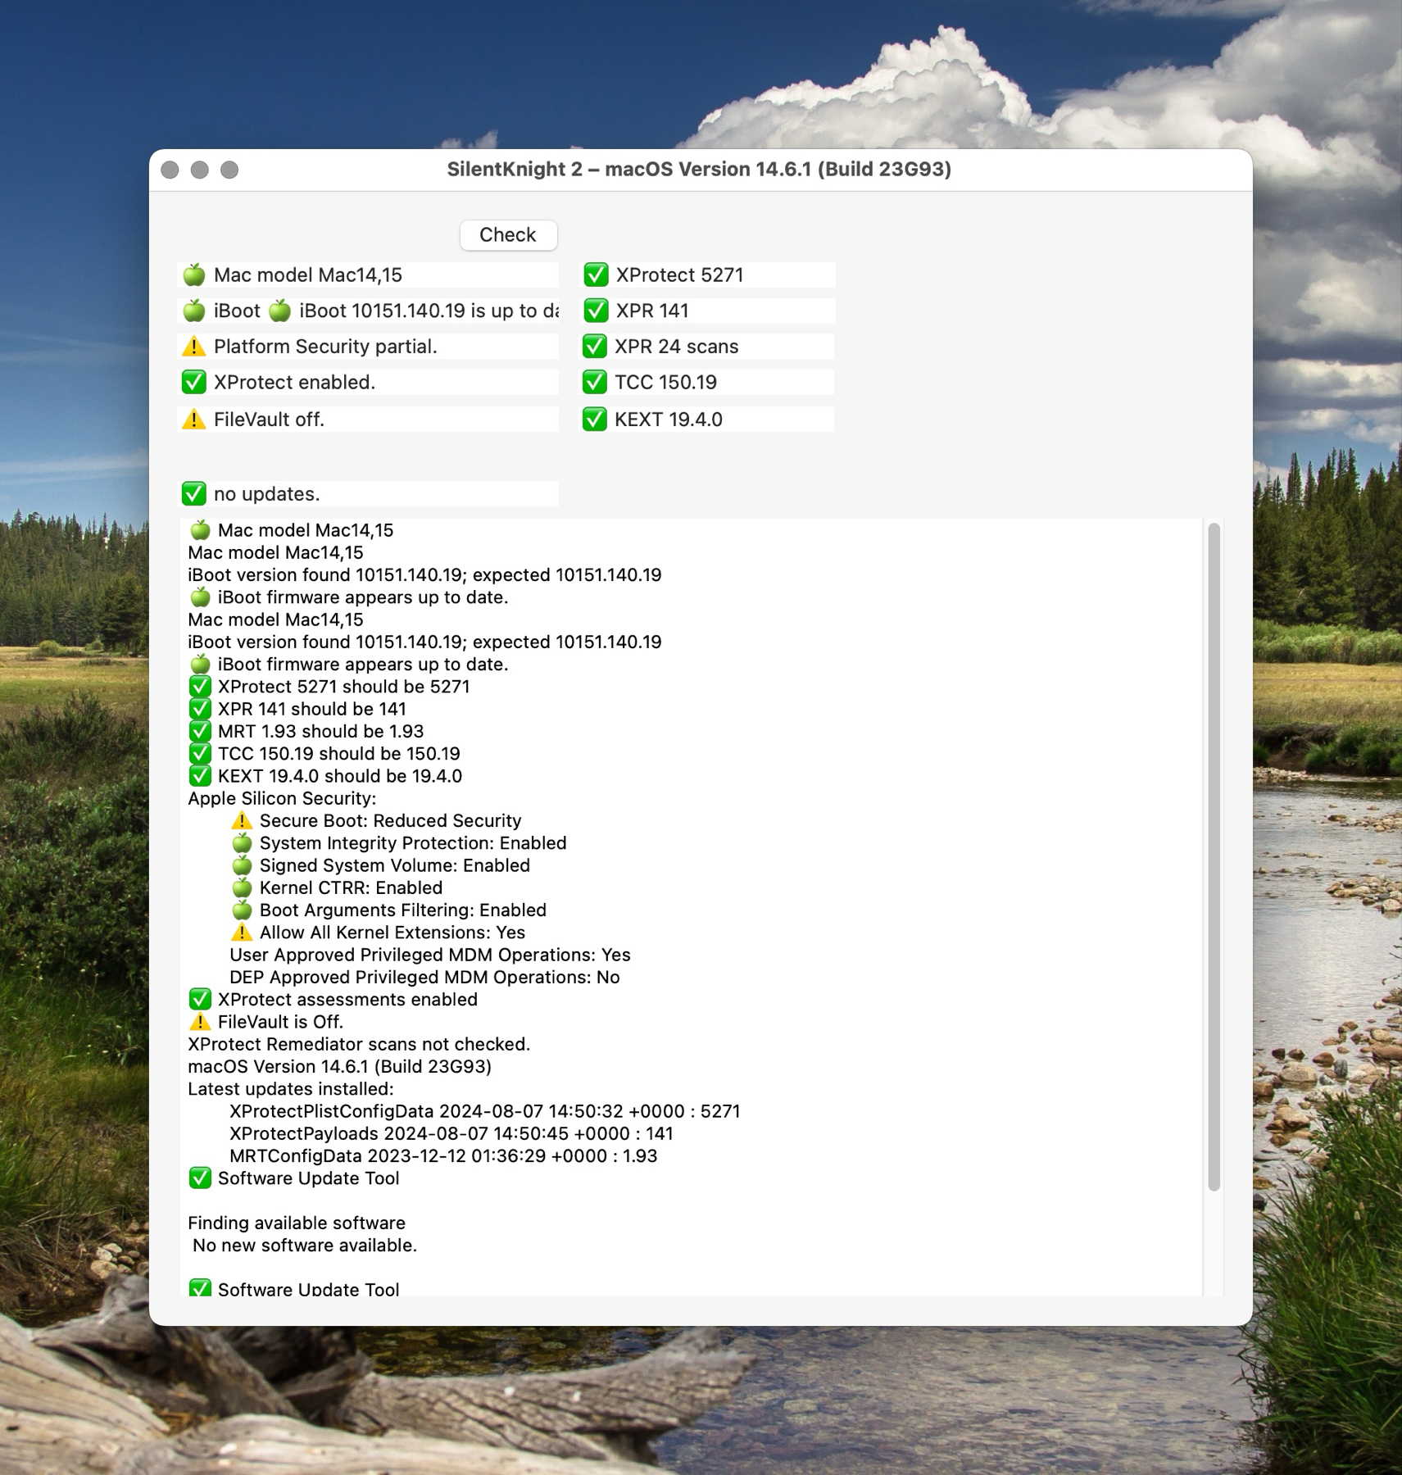
Task: Click the warning icon beside Platform Security partial
Action: pos(194,347)
